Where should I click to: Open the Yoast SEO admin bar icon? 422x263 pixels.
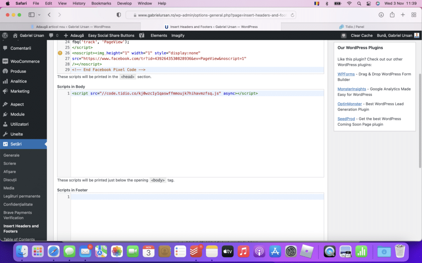142,35
